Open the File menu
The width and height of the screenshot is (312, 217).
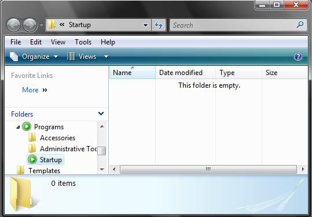tap(16, 42)
